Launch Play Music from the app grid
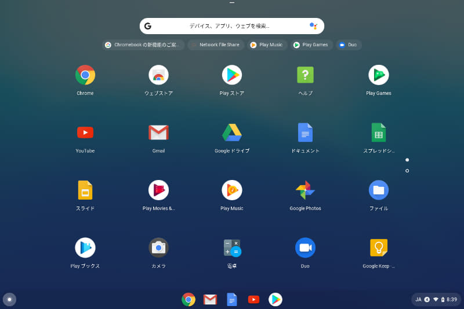Viewport: 464px width, 309px height. point(232,190)
